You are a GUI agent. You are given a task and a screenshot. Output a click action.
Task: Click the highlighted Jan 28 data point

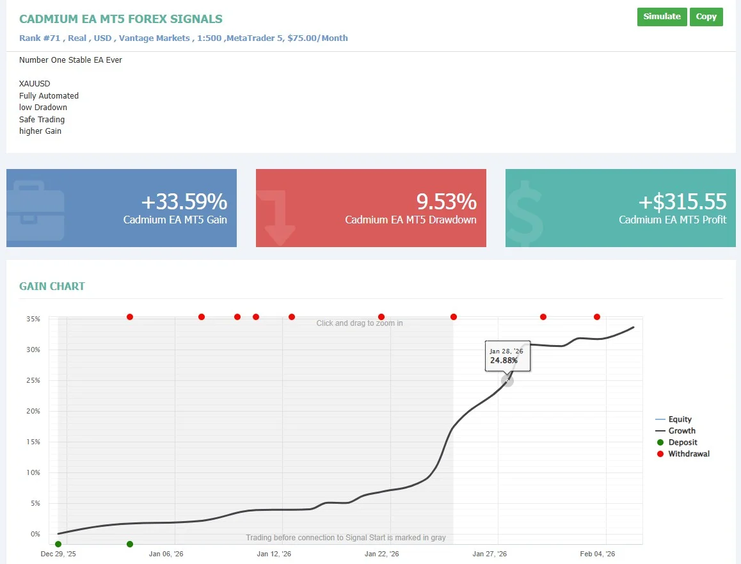click(x=507, y=381)
